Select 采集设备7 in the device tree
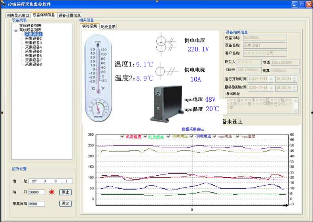This screenshot has width=313, height=222. (33, 60)
